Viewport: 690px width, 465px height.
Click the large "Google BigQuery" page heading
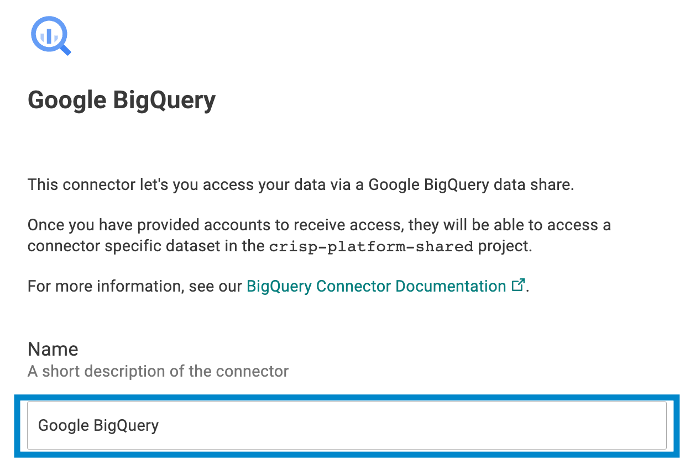pos(122,101)
